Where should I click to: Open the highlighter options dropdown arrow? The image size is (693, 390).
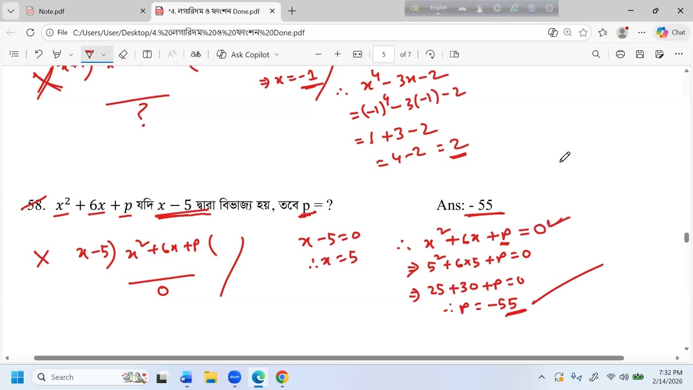[71, 54]
